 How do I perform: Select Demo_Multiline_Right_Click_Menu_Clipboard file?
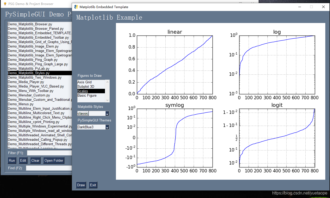point(40,117)
